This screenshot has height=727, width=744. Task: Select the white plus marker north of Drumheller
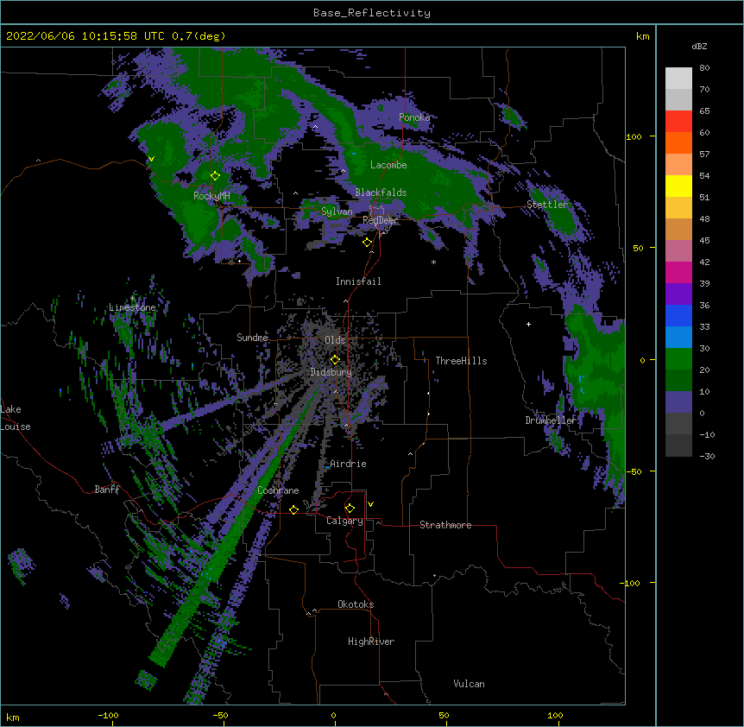point(528,324)
